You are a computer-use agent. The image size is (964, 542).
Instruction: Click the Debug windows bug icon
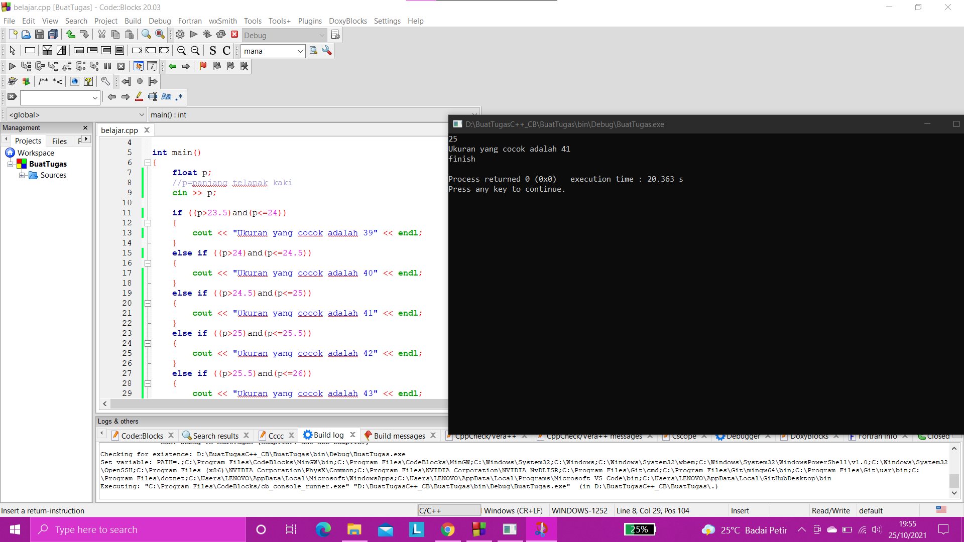[139, 66]
